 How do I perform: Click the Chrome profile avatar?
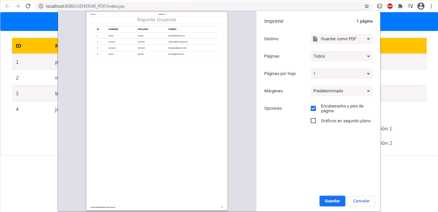click(x=421, y=6)
